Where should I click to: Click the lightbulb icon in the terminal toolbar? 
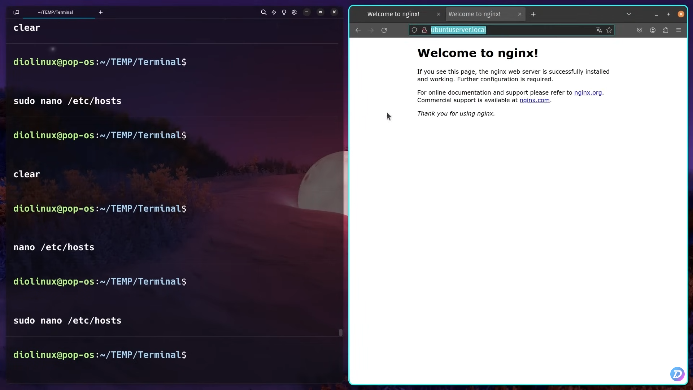pyautogui.click(x=284, y=12)
